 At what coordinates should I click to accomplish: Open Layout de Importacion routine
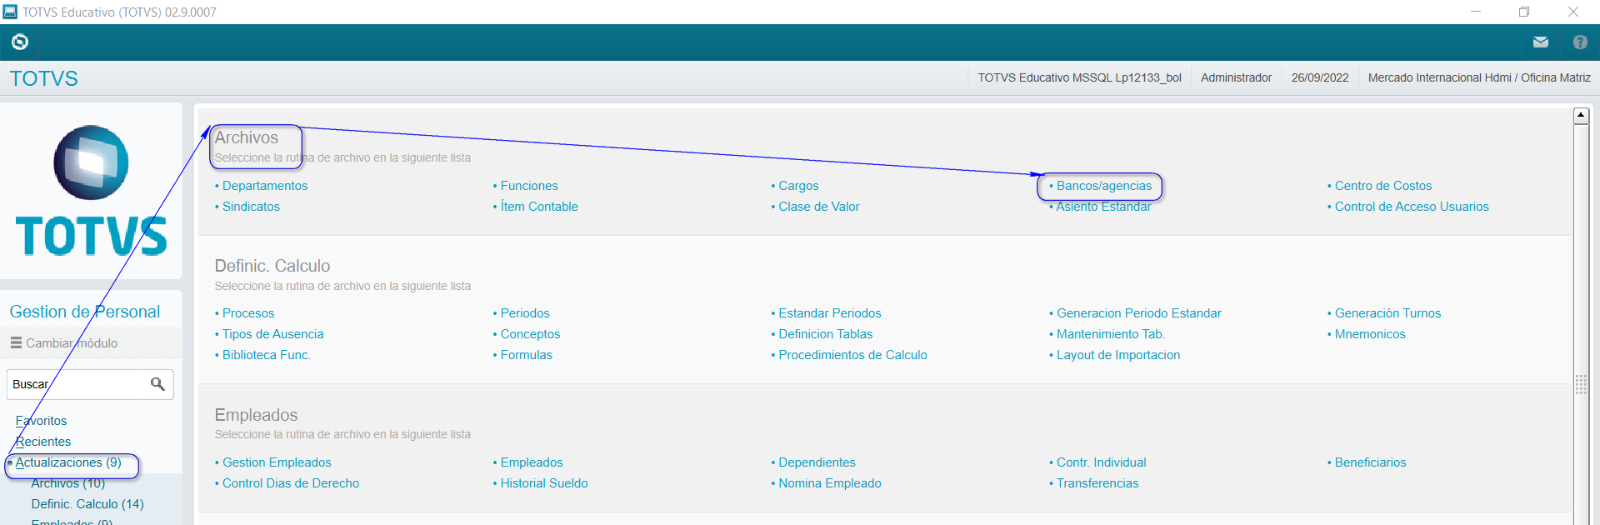[x=1118, y=355]
